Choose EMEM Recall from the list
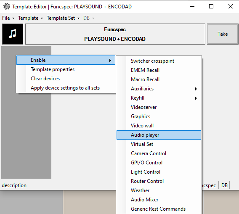Viewport: 239px width, 214px height. pos(159,70)
